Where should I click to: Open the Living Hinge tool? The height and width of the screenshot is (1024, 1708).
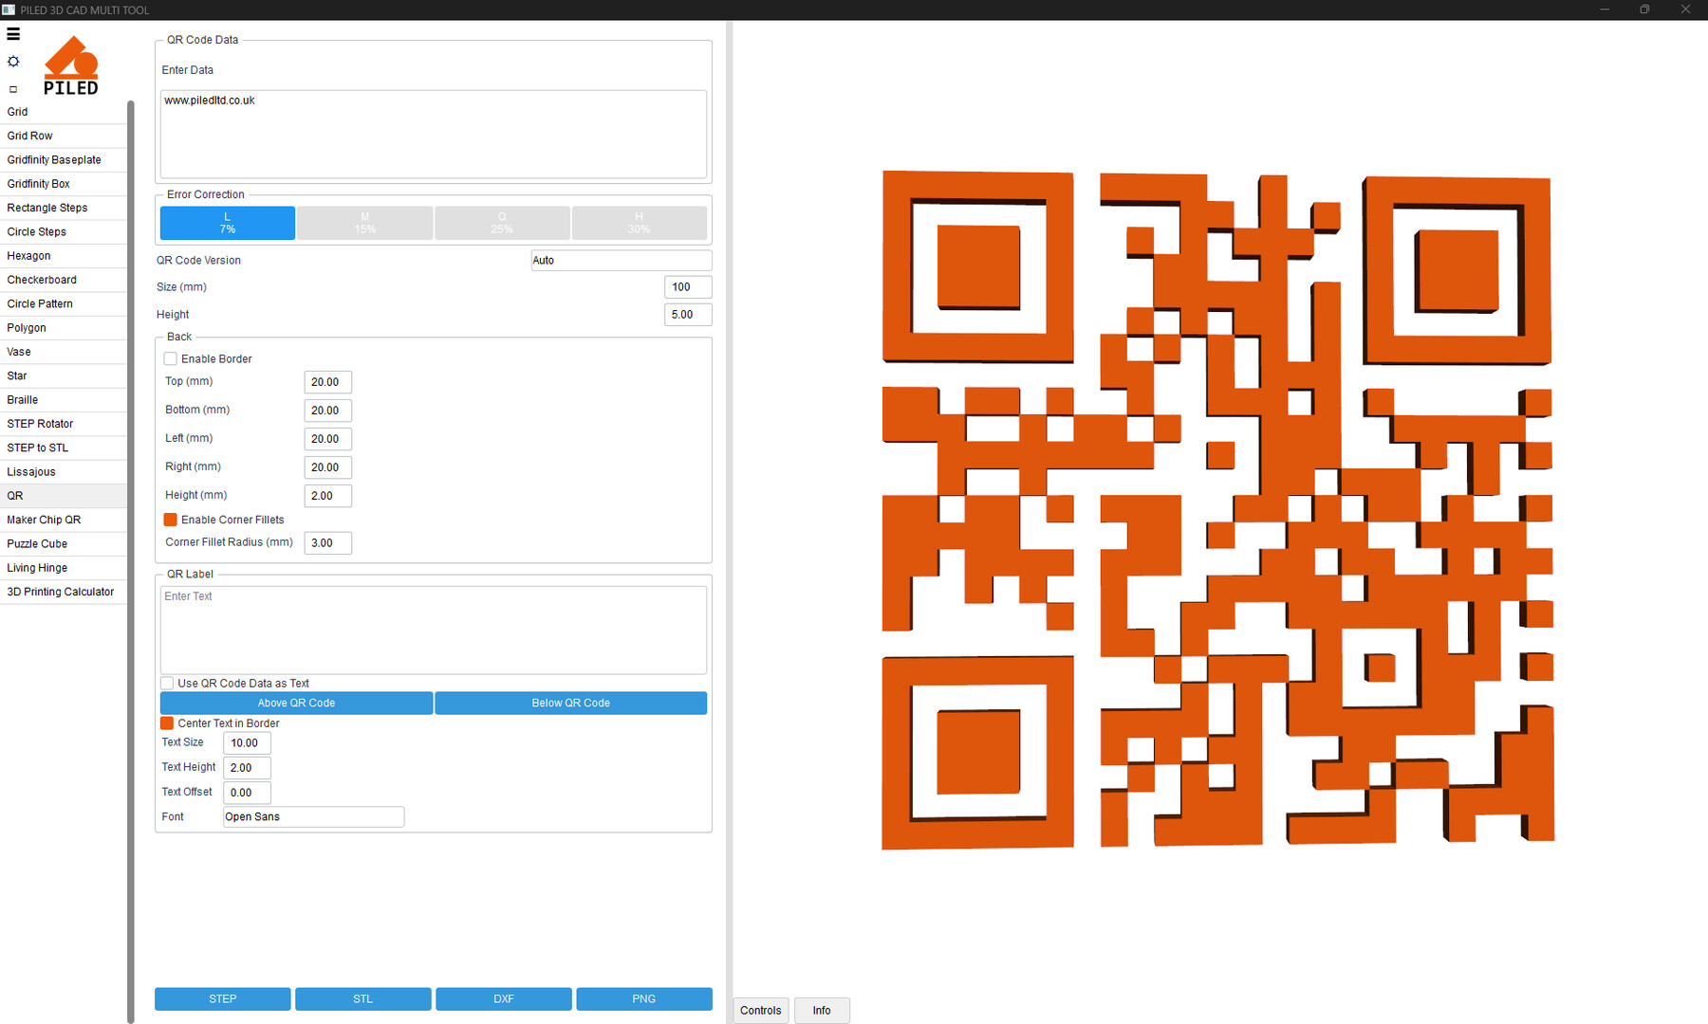point(64,568)
